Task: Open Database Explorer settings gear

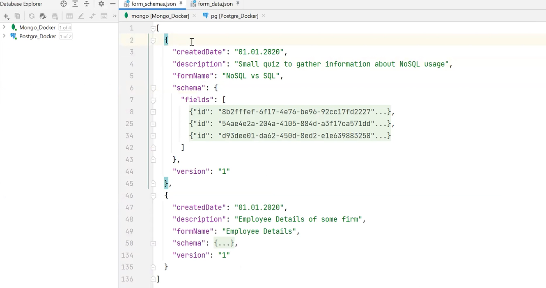Action: click(101, 4)
